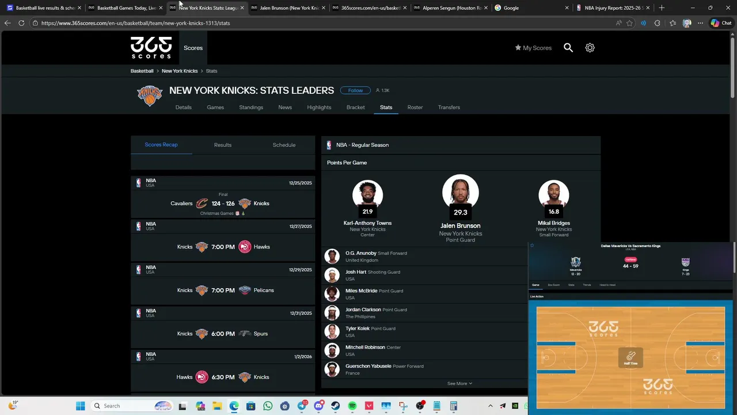Viewport: 737px width, 415px height.
Task: Select Josh Hart in player list
Action: pos(425,276)
